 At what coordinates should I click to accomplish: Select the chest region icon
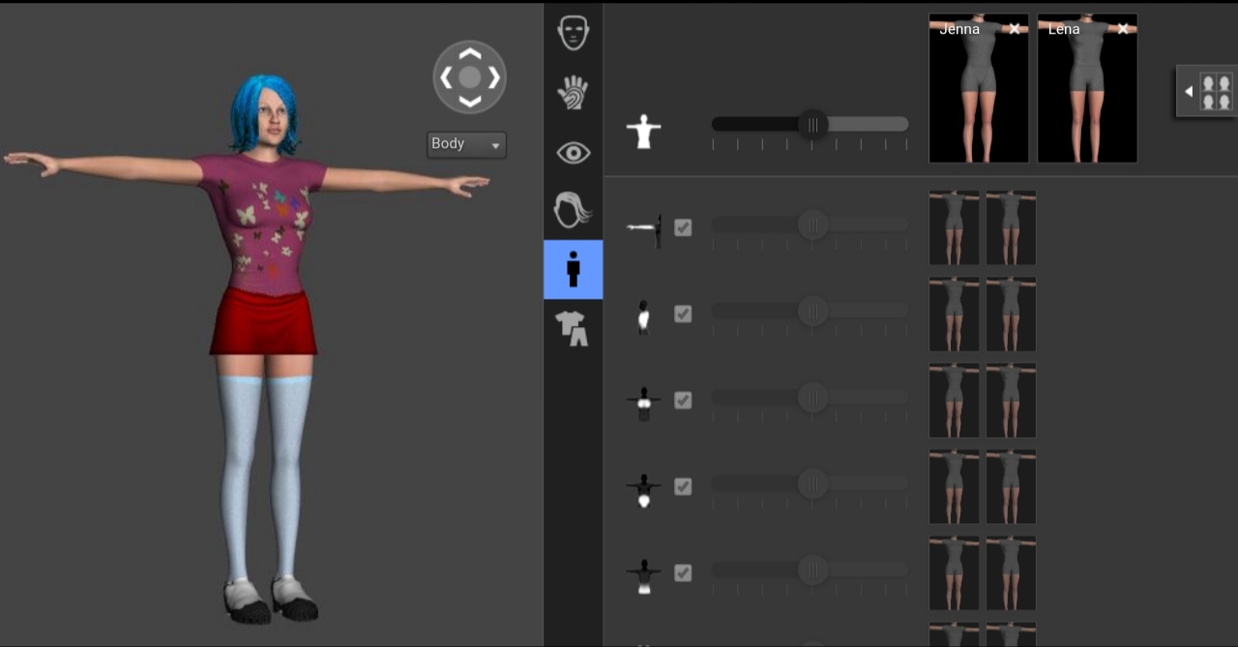[x=643, y=399]
